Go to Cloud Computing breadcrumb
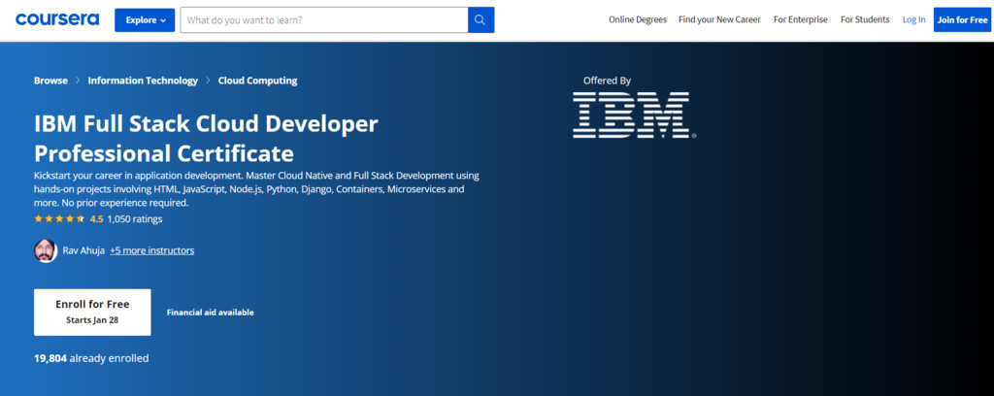Viewport: 994px width, 396px height. [x=257, y=81]
